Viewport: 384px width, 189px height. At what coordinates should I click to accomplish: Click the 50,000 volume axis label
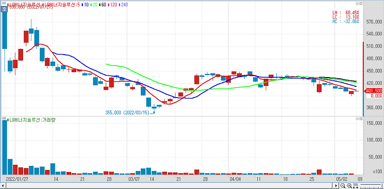pos(375,156)
